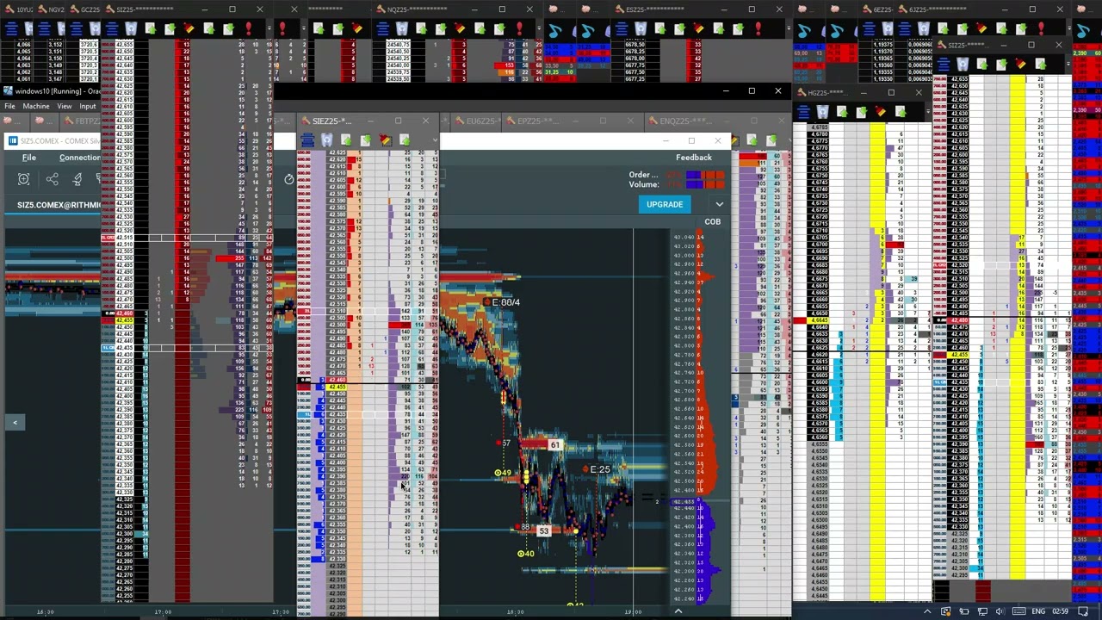1102x620 pixels.
Task: Click ENG language indicator in taskbar
Action: (x=1038, y=611)
